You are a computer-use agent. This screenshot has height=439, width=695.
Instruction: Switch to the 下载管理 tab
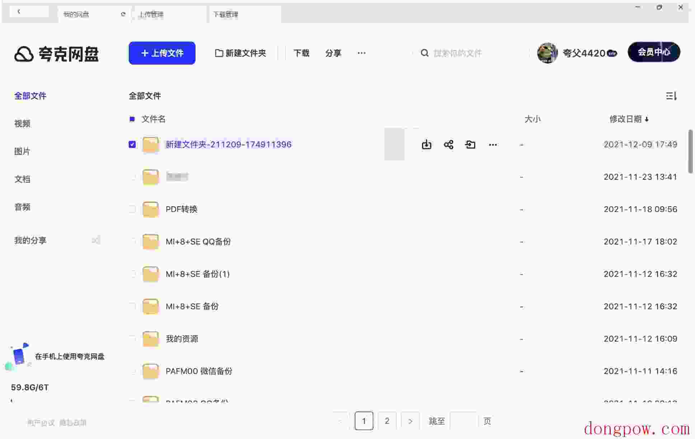pyautogui.click(x=245, y=14)
